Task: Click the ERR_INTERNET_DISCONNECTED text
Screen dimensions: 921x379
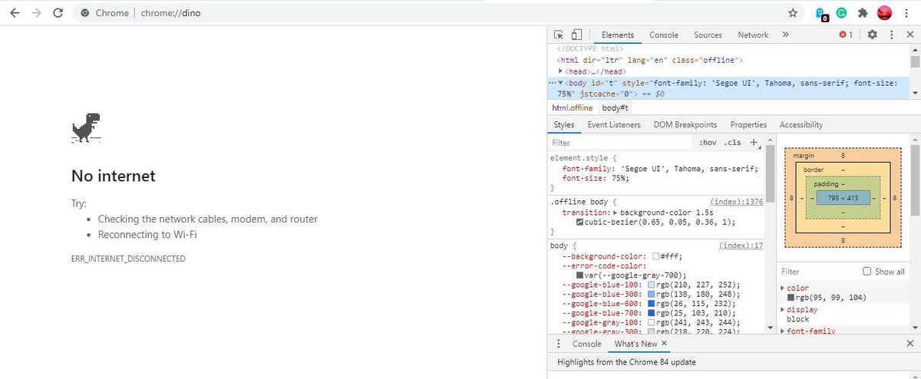Action: [x=128, y=259]
